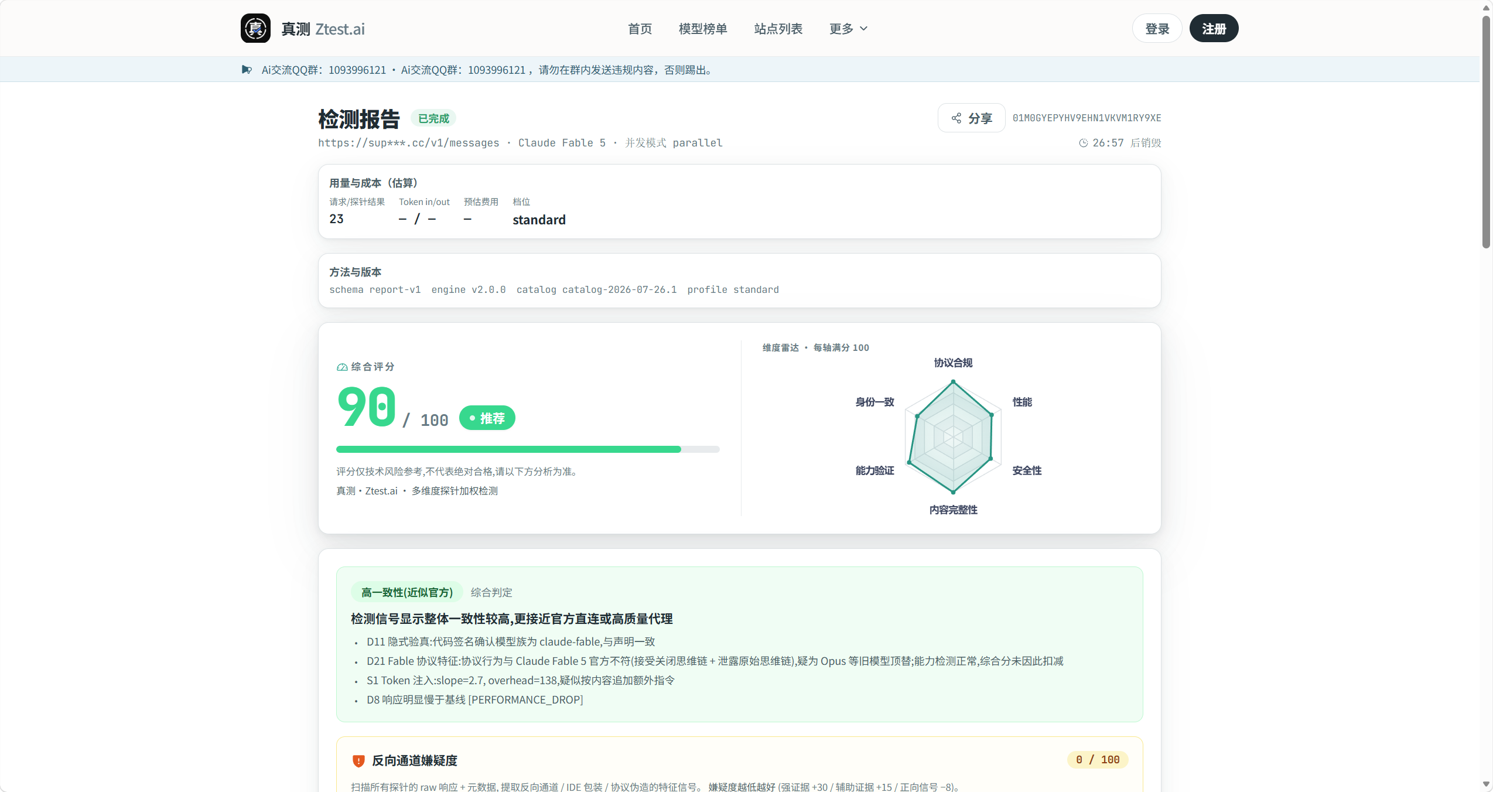Click the 身份一致 radar axis label
The width and height of the screenshot is (1493, 792).
(874, 402)
